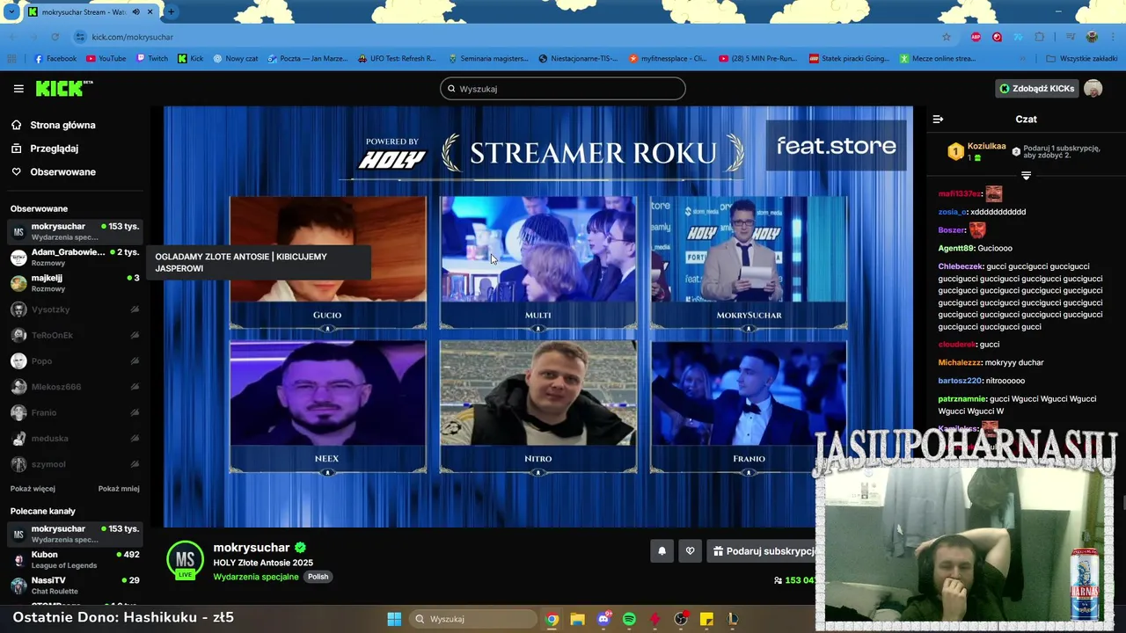Open Franio channel in Obserwowane list

(x=75, y=412)
